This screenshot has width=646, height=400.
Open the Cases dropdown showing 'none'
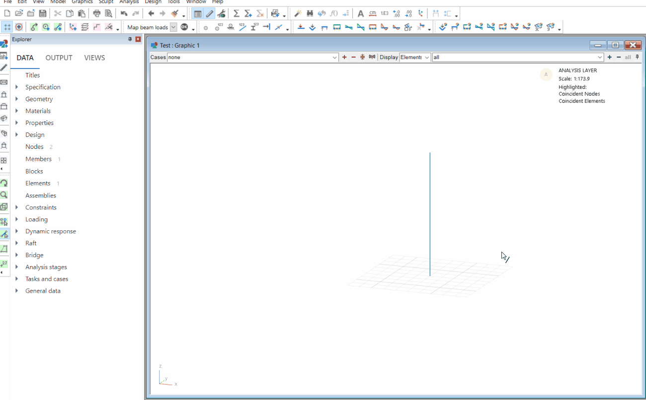334,57
